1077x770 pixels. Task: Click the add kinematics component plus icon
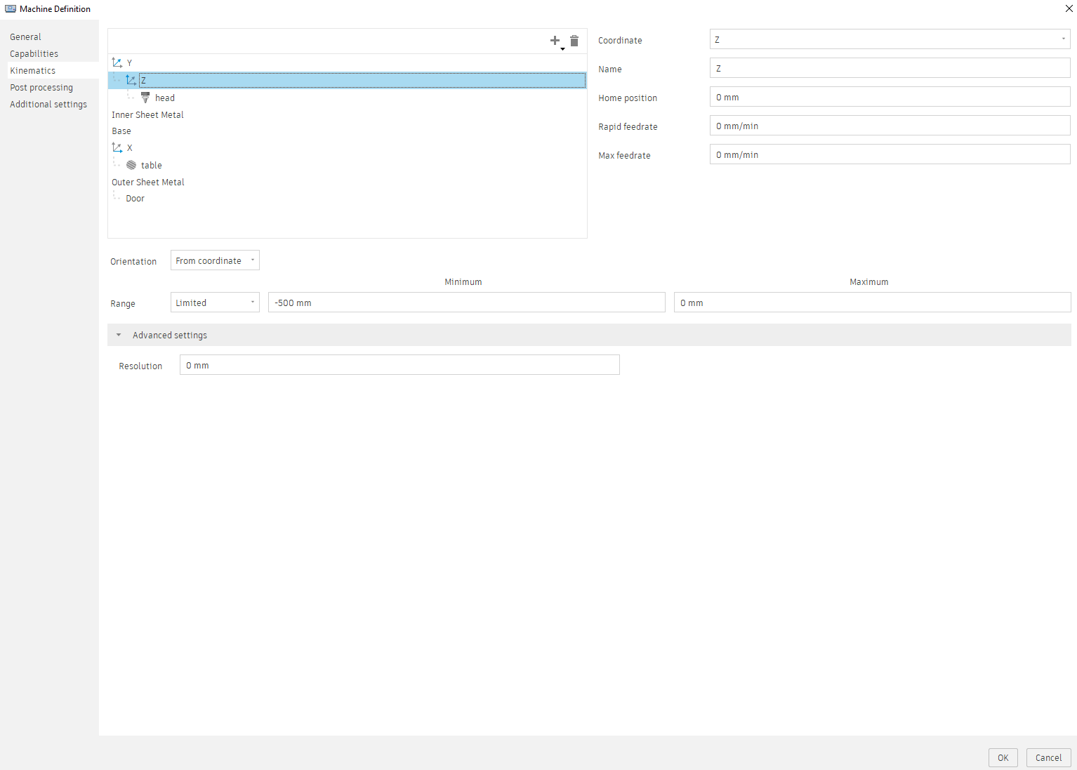pos(556,41)
